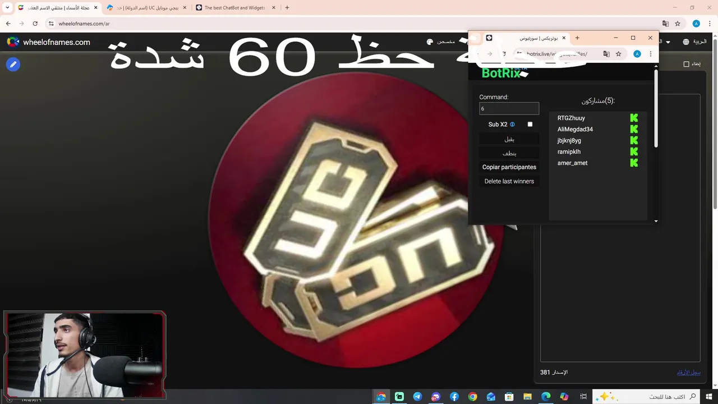
Task: Open profile avatar in the BotRix window
Action: [x=637, y=54]
